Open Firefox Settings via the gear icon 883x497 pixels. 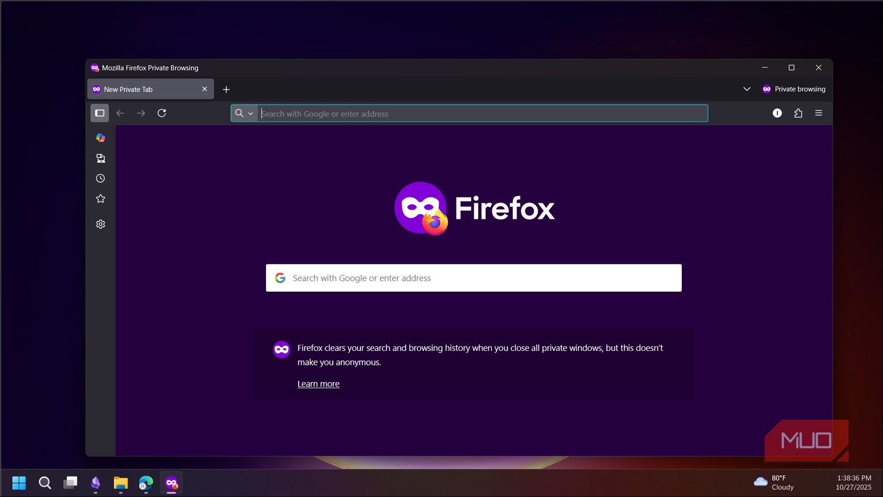100,224
